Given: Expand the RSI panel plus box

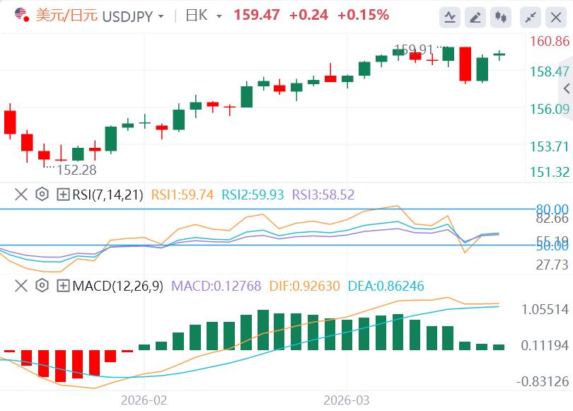Looking at the screenshot, I should coord(63,194).
